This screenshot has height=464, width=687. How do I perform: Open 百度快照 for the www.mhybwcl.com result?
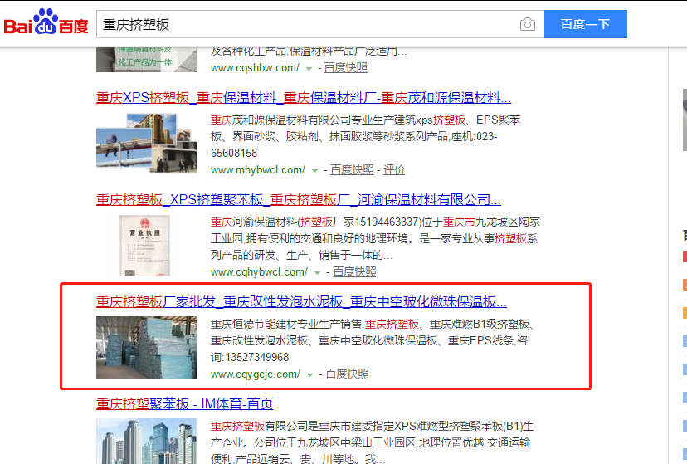coord(352,169)
